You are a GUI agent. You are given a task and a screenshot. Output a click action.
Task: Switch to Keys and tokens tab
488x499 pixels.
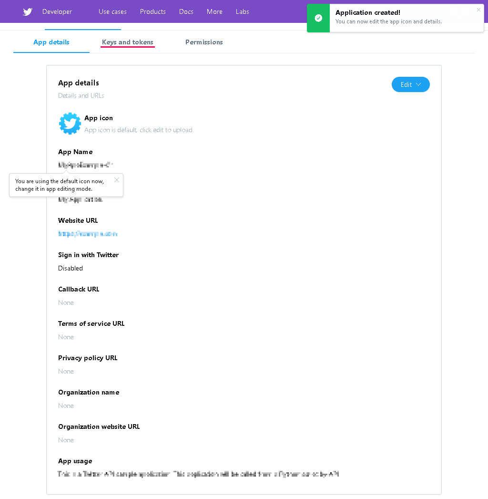(128, 42)
